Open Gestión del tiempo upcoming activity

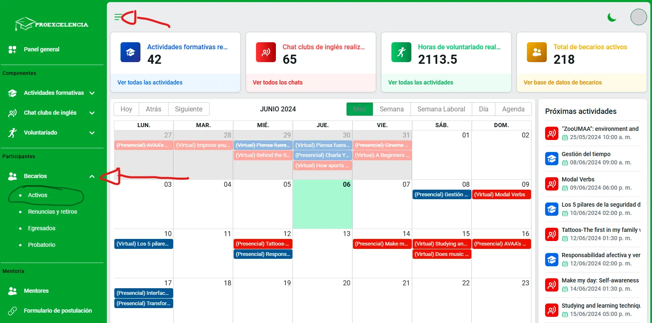pyautogui.click(x=586, y=154)
